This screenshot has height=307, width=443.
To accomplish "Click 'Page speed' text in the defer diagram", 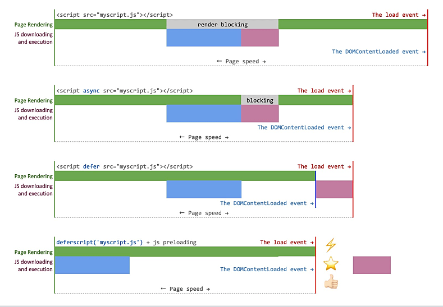I will coord(204,213).
